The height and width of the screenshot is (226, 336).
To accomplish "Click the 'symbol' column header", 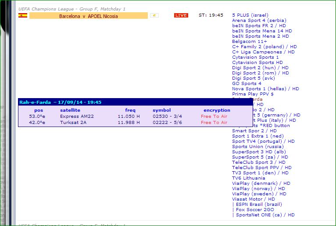I will pyautogui.click(x=161, y=110).
